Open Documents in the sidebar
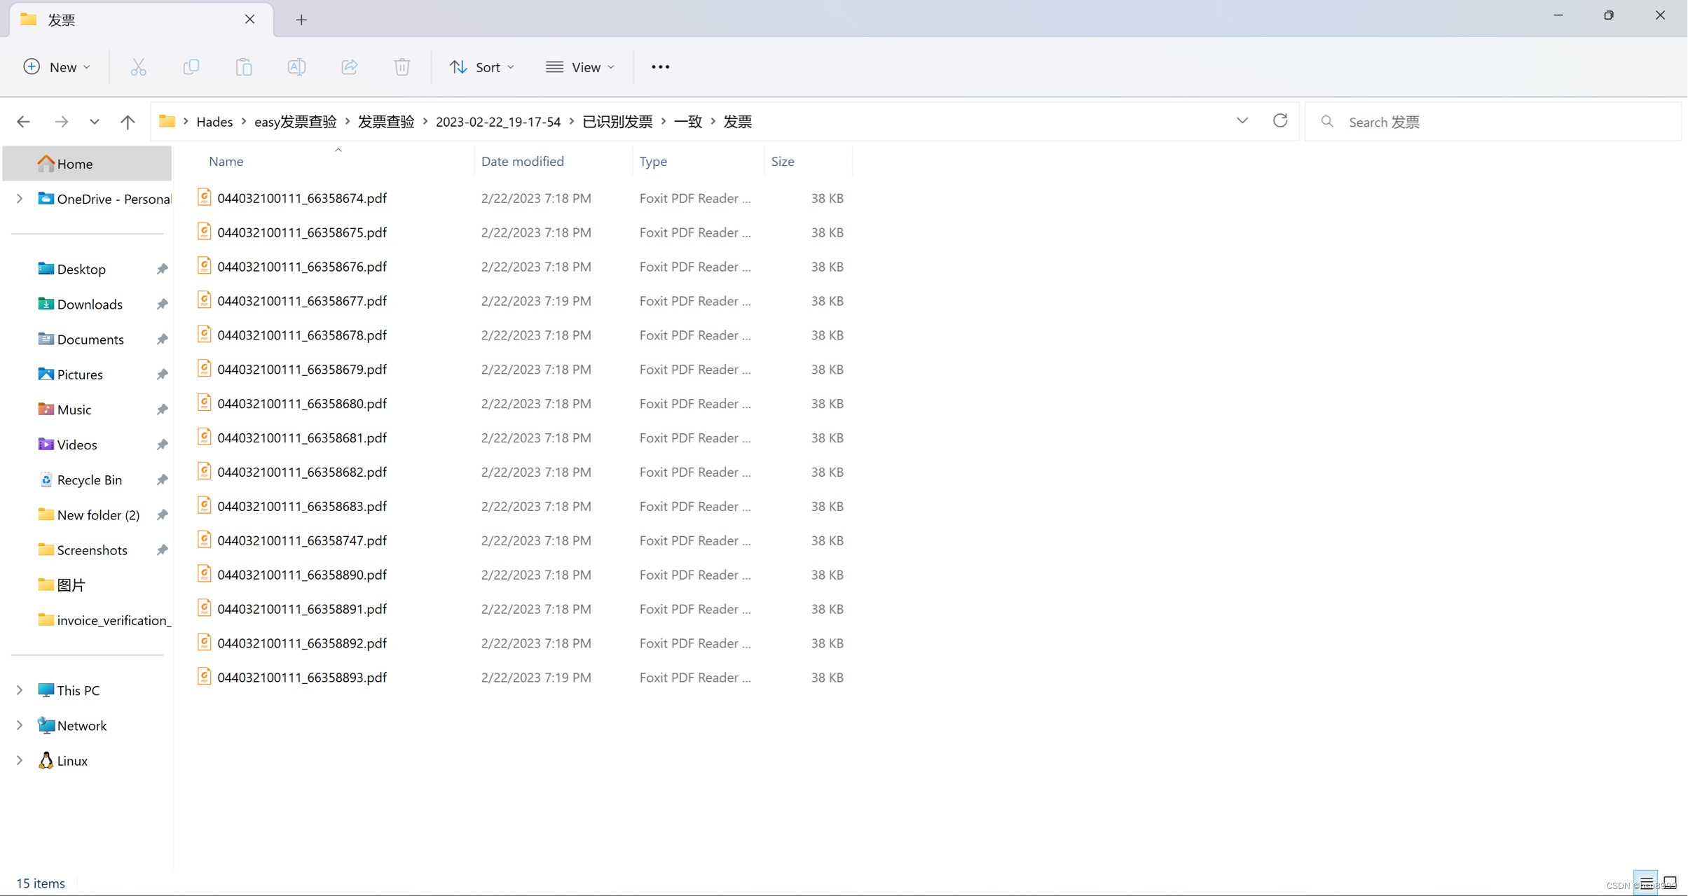Screen dimensions: 1688x896 90,339
